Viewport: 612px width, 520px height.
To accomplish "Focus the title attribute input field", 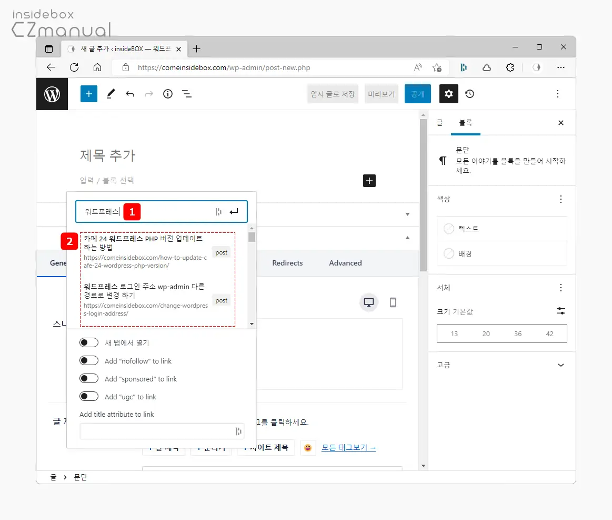I will pos(162,431).
